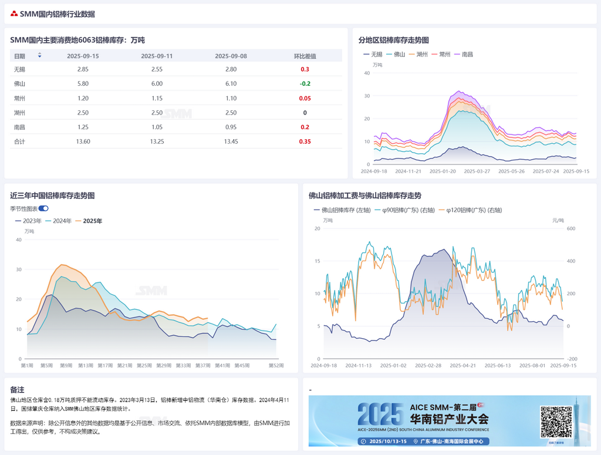Sort the table by 日期 arrow icon

click(39, 56)
